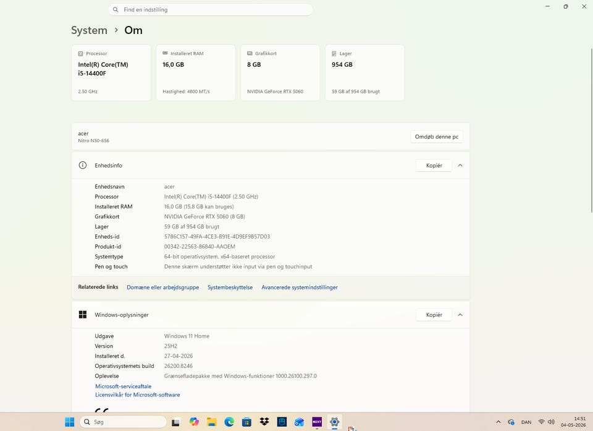The height and width of the screenshot is (431, 593).
Task: Open File Explorer from the taskbar
Action: click(211, 422)
